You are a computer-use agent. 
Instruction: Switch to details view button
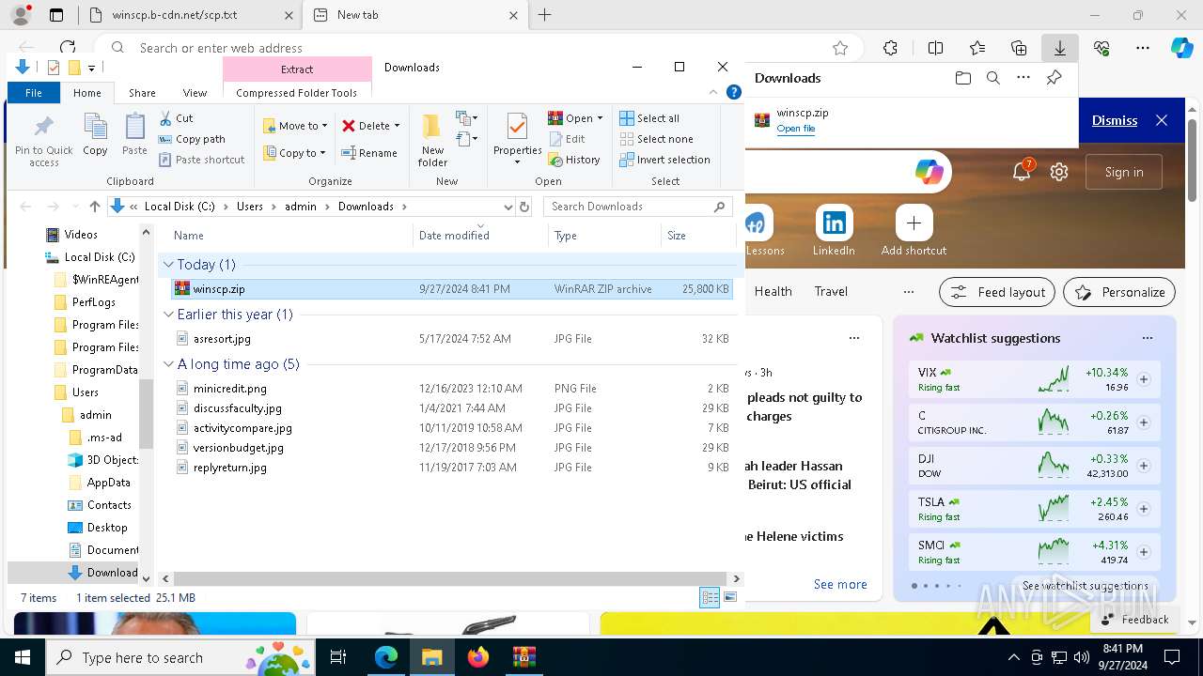(710, 597)
